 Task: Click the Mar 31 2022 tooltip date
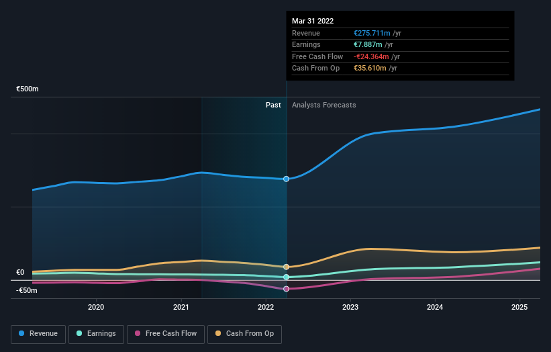click(313, 21)
